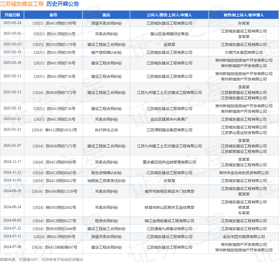Click date cell 2024-07-11
The height and width of the screenshot is (262, 279).
pos(12,236)
